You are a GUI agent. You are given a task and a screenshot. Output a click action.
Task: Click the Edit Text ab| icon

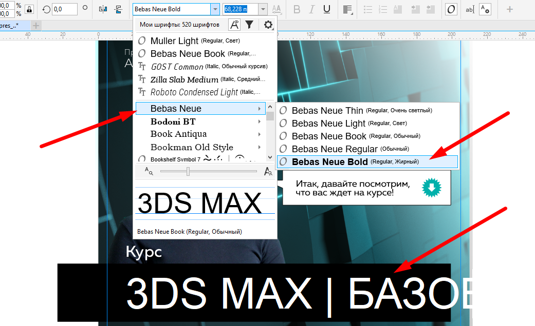(470, 10)
